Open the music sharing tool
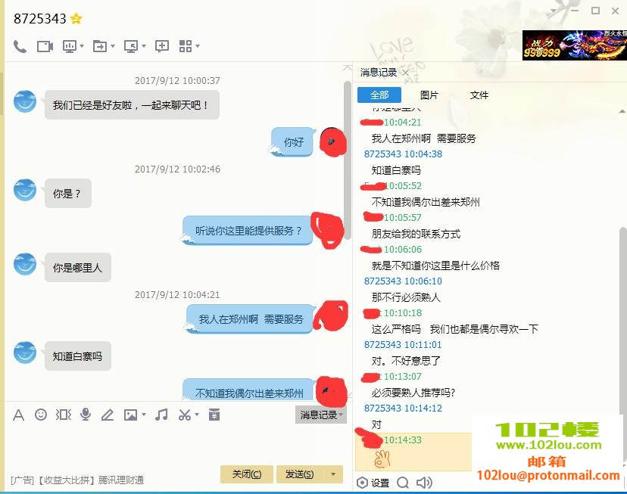Screen dimensions: 627x494 pos(161,415)
